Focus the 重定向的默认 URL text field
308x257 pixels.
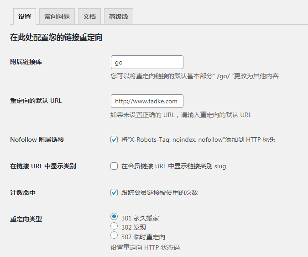pyautogui.click(x=147, y=101)
